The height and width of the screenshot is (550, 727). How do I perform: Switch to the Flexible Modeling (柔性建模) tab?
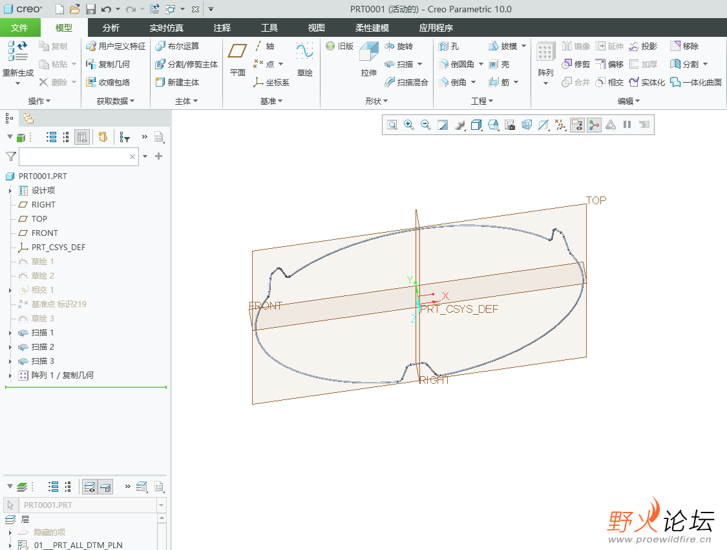click(x=372, y=28)
